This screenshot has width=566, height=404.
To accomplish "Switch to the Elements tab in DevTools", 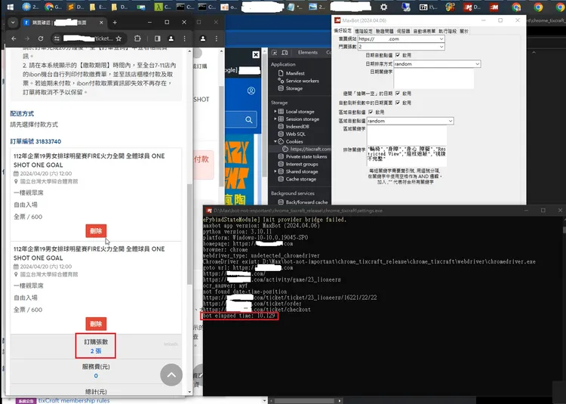I will (x=308, y=52).
